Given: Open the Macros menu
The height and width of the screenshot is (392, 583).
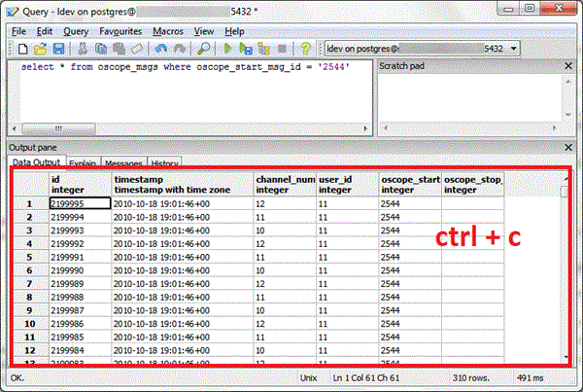Looking at the screenshot, I should click(x=169, y=31).
